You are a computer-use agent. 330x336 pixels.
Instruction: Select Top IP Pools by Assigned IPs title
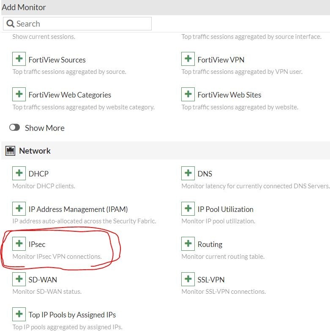pyautogui.click(x=72, y=315)
